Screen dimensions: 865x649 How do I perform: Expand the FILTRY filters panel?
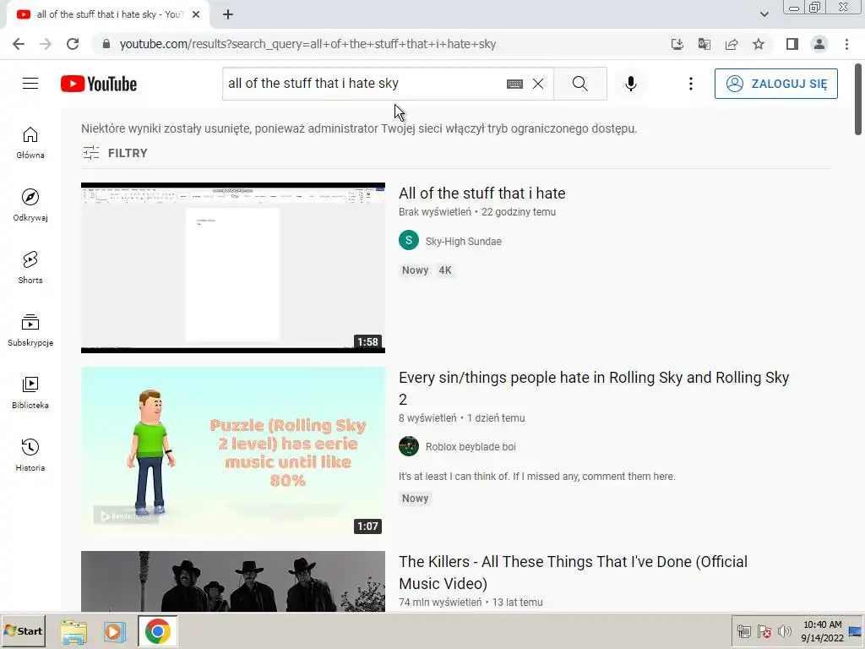coord(115,153)
